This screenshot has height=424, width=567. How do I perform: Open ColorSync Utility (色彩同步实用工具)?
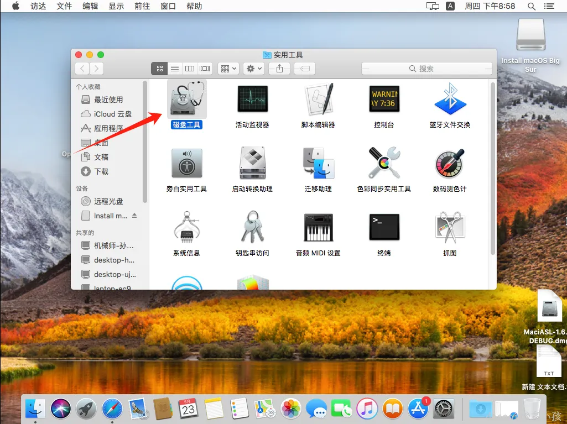[x=384, y=163]
